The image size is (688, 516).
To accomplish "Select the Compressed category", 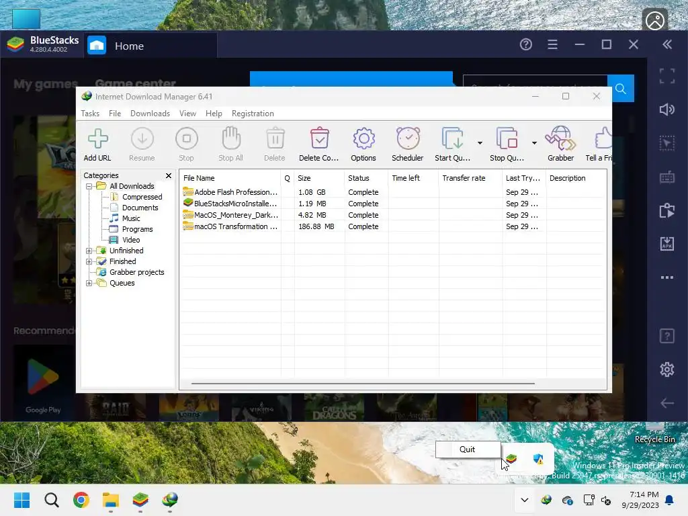I will (142, 197).
